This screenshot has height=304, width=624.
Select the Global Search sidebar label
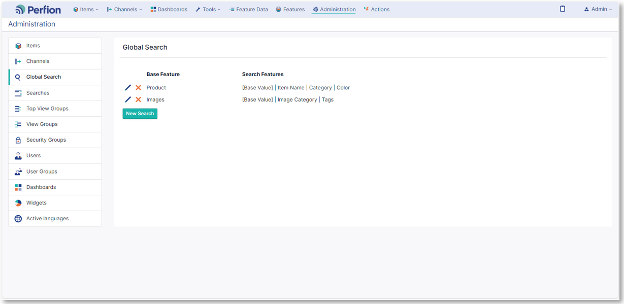(x=44, y=77)
